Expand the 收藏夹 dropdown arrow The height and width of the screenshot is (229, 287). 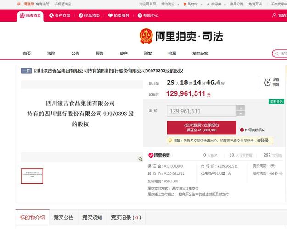[225, 4]
